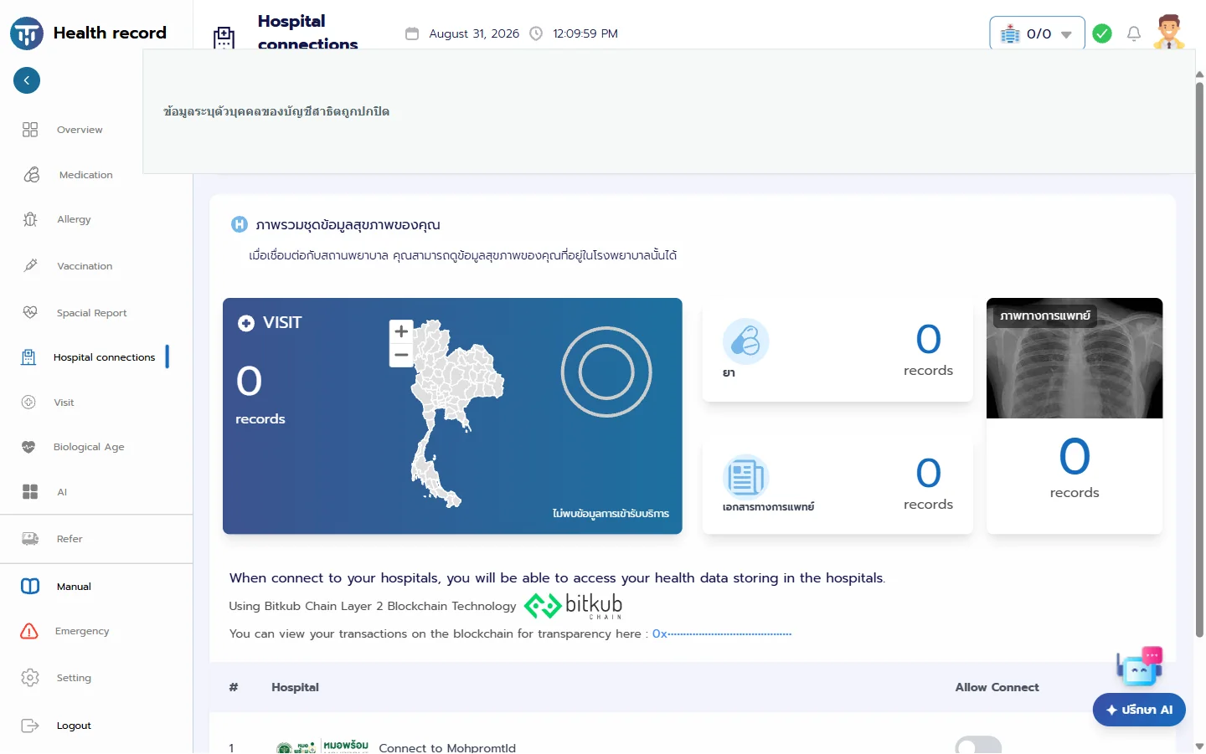The image size is (1206, 754).
Task: Open the hospital 0/0 dropdown
Action: click(x=1037, y=33)
